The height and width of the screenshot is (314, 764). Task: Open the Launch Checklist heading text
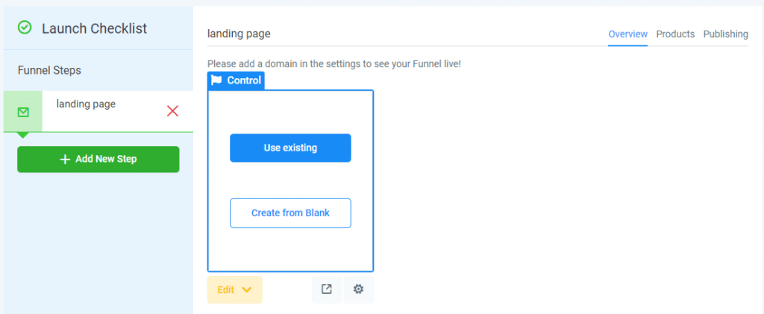point(95,28)
